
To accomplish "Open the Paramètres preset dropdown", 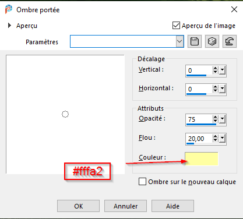I will pos(179,41).
